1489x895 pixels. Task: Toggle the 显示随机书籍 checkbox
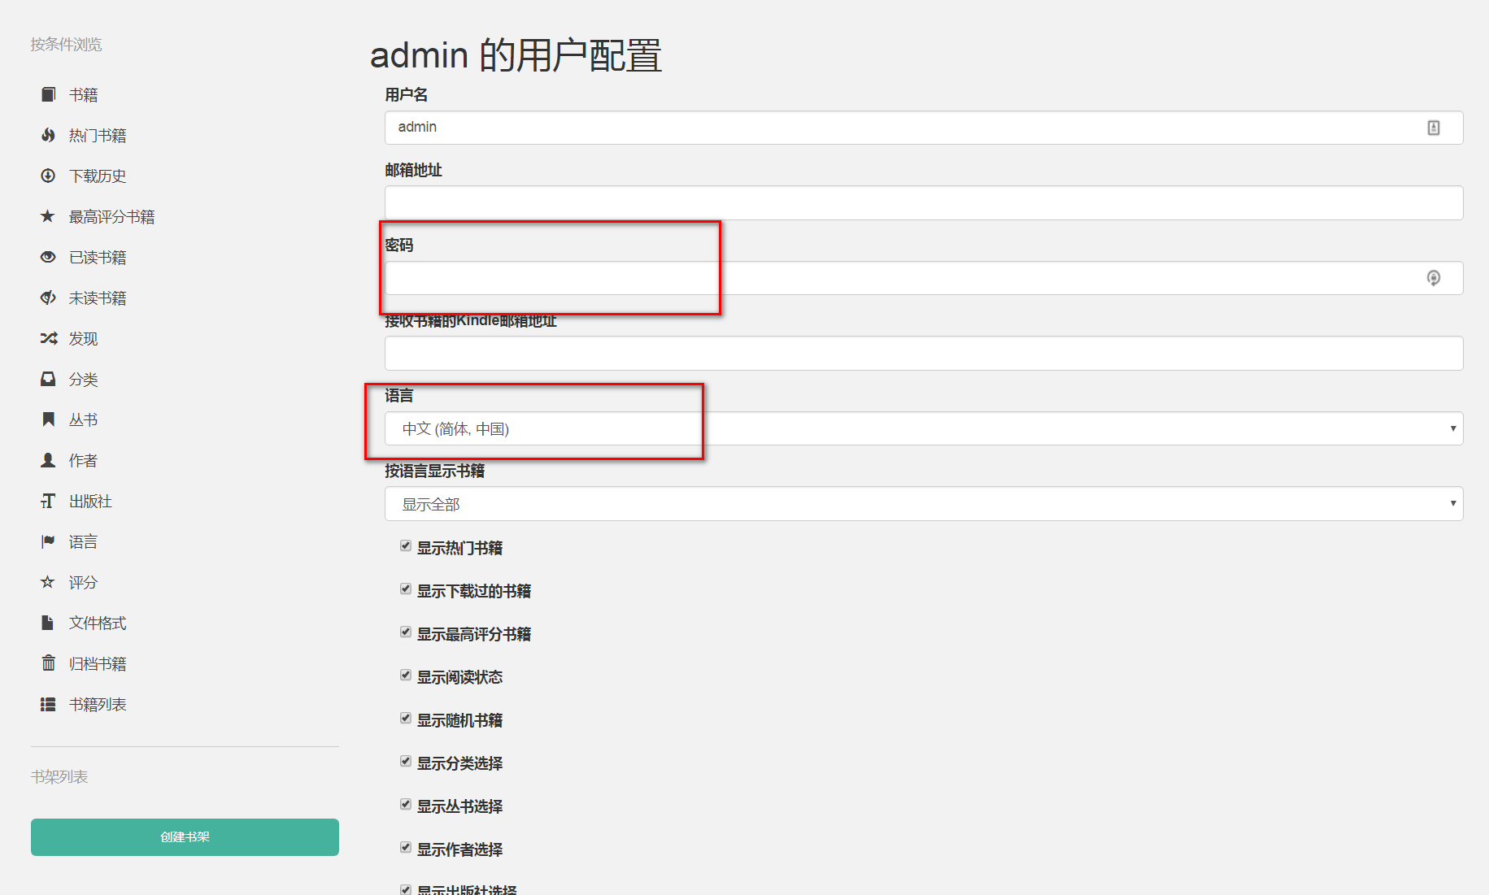pyautogui.click(x=405, y=718)
